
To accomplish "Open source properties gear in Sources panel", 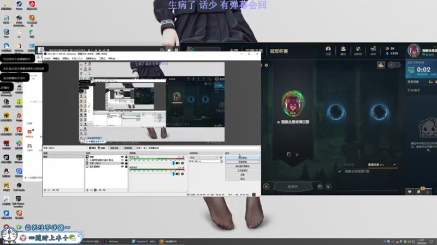I will (95, 190).
